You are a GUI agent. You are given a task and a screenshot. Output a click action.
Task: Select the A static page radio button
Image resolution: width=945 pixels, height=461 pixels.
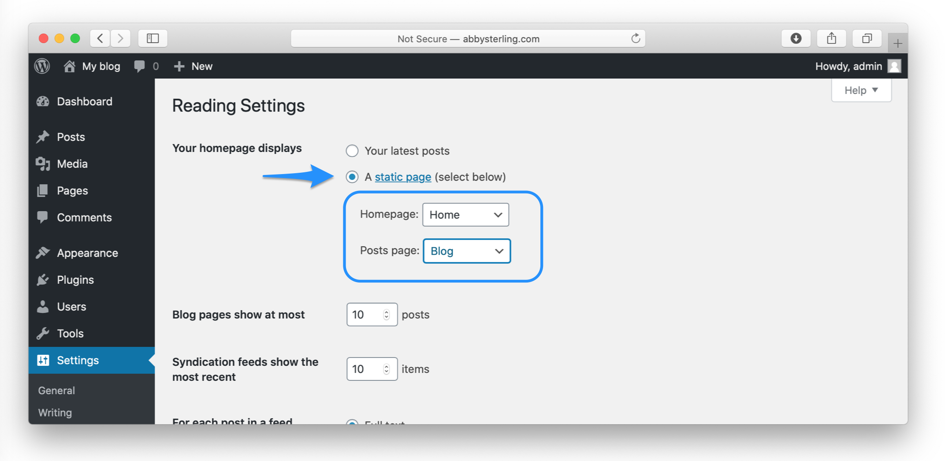[x=352, y=177]
